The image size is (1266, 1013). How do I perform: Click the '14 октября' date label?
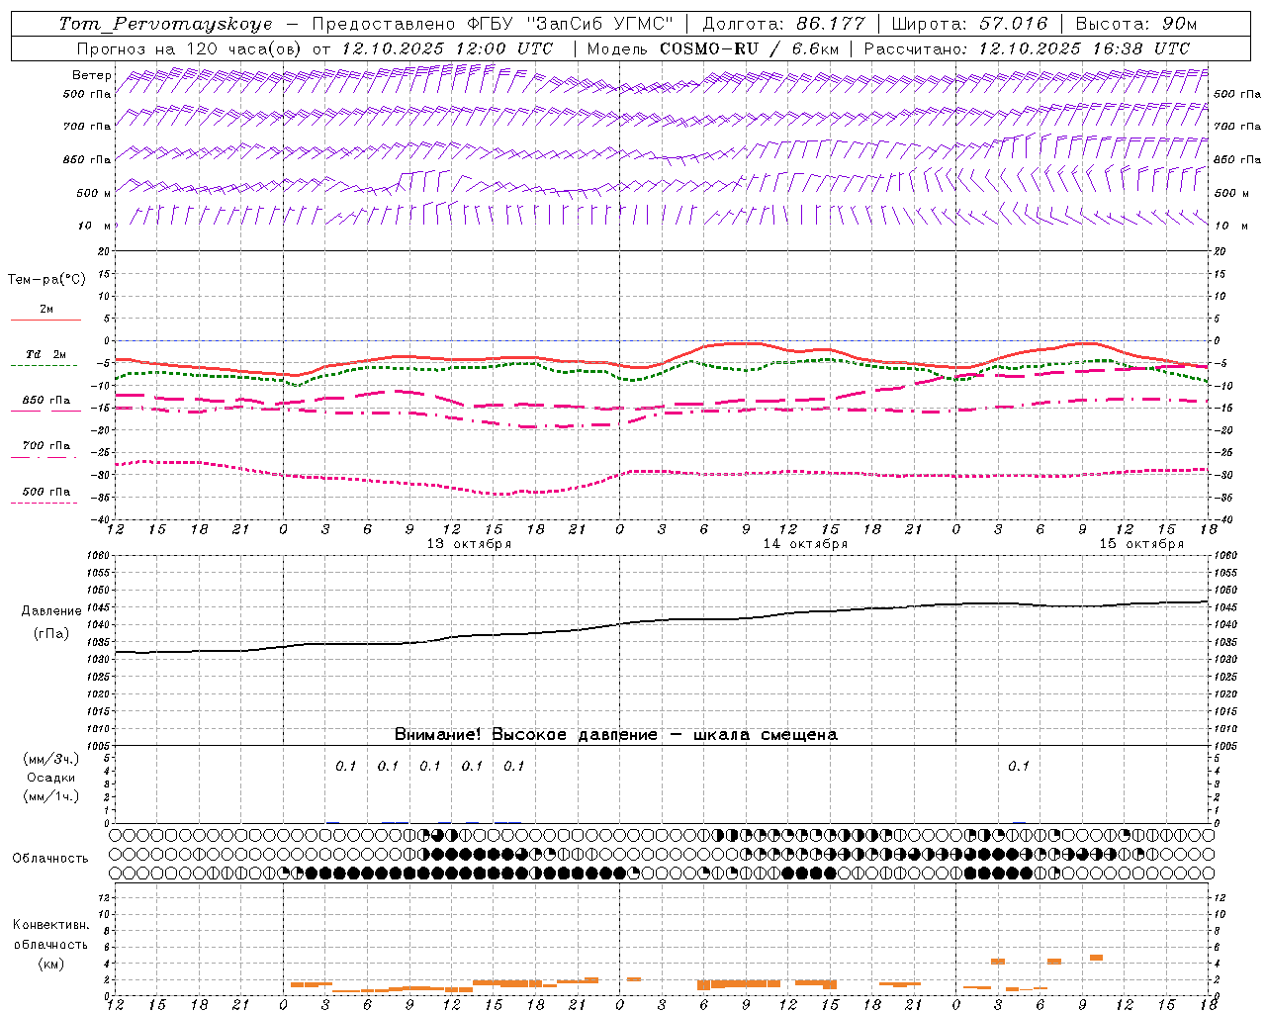click(x=805, y=544)
